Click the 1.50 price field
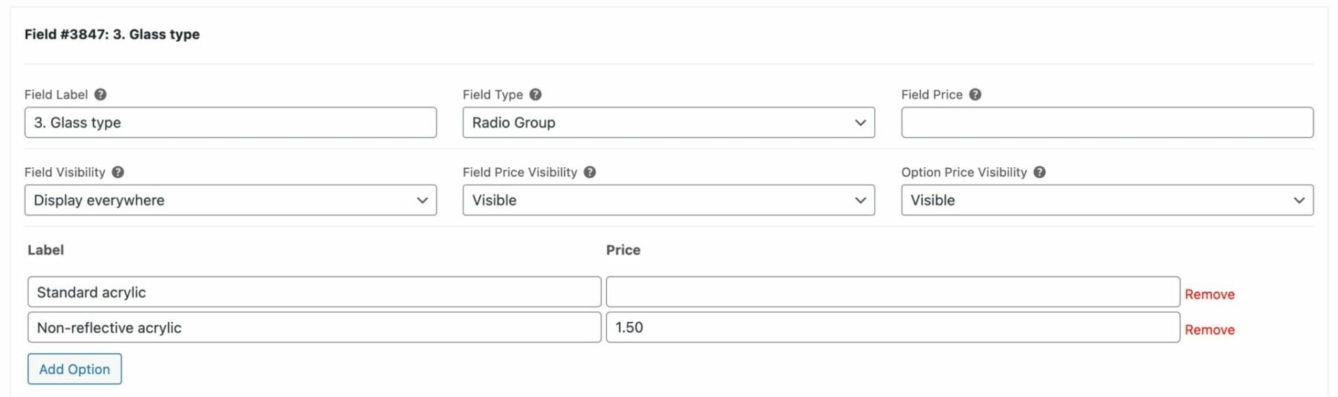The width and height of the screenshot is (1338, 397). tap(893, 327)
